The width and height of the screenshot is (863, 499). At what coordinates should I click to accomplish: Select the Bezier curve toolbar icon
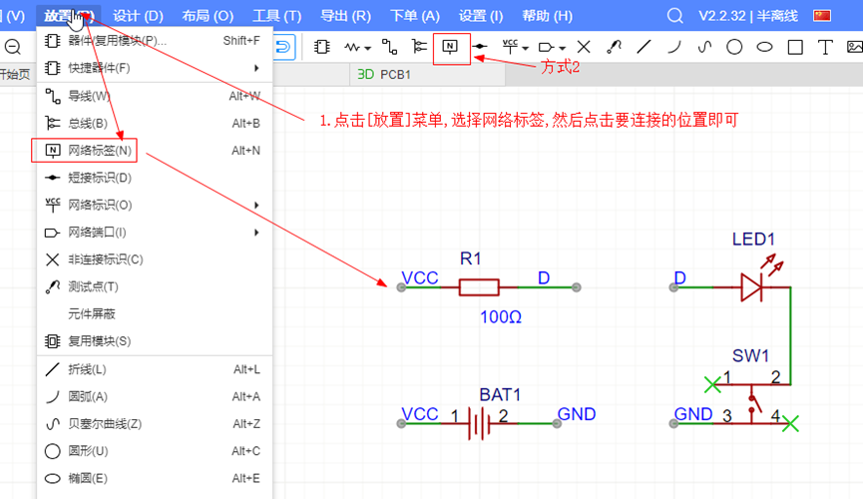704,47
